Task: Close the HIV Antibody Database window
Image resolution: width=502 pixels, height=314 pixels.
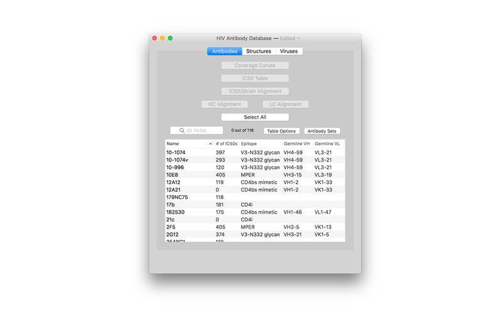Action: [x=154, y=38]
